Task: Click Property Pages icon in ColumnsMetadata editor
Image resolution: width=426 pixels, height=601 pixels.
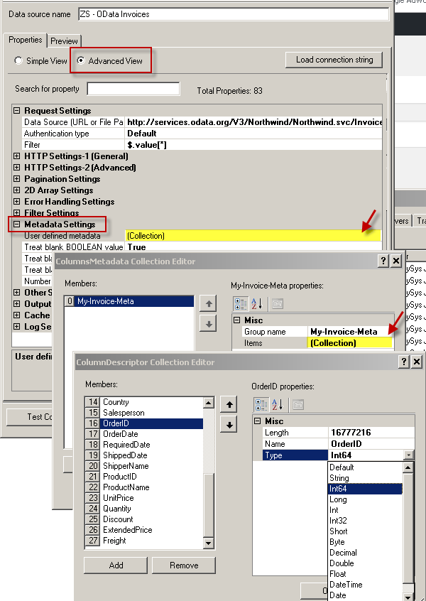Action: (x=278, y=303)
